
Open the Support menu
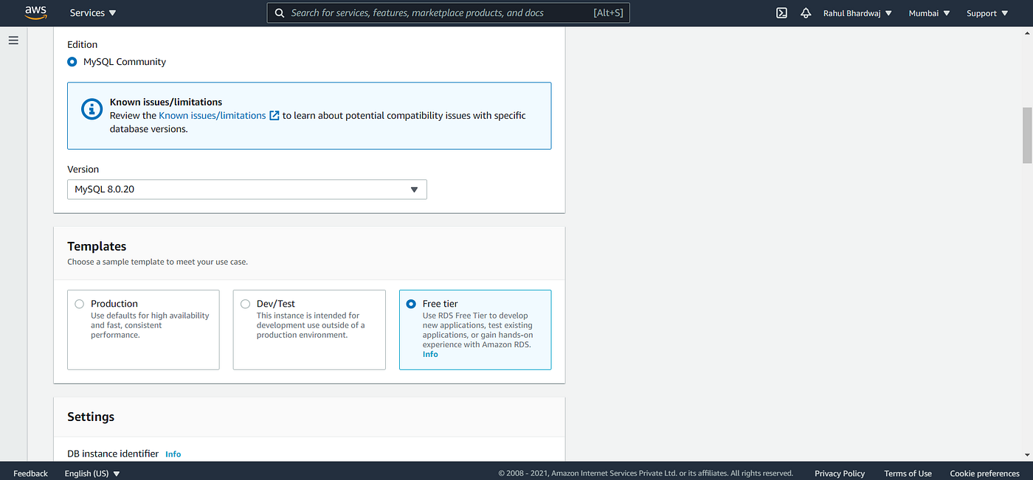coord(987,13)
